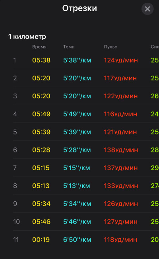
Task: Tap pace 5'20''/км in segment 2
Action: click(x=77, y=78)
